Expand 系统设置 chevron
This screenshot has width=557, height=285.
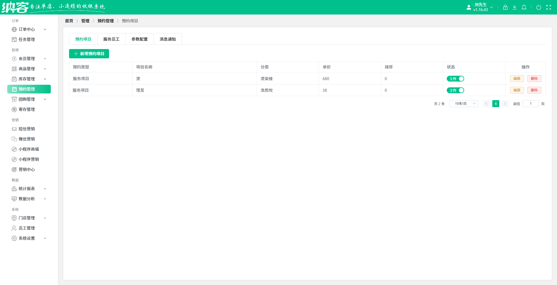coord(45,238)
